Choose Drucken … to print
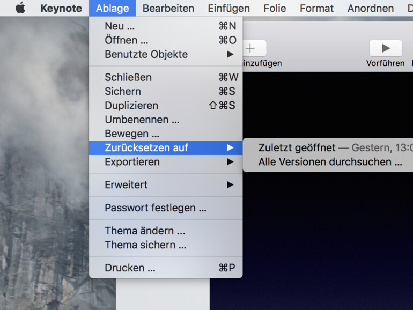The image size is (413, 310). (x=166, y=268)
